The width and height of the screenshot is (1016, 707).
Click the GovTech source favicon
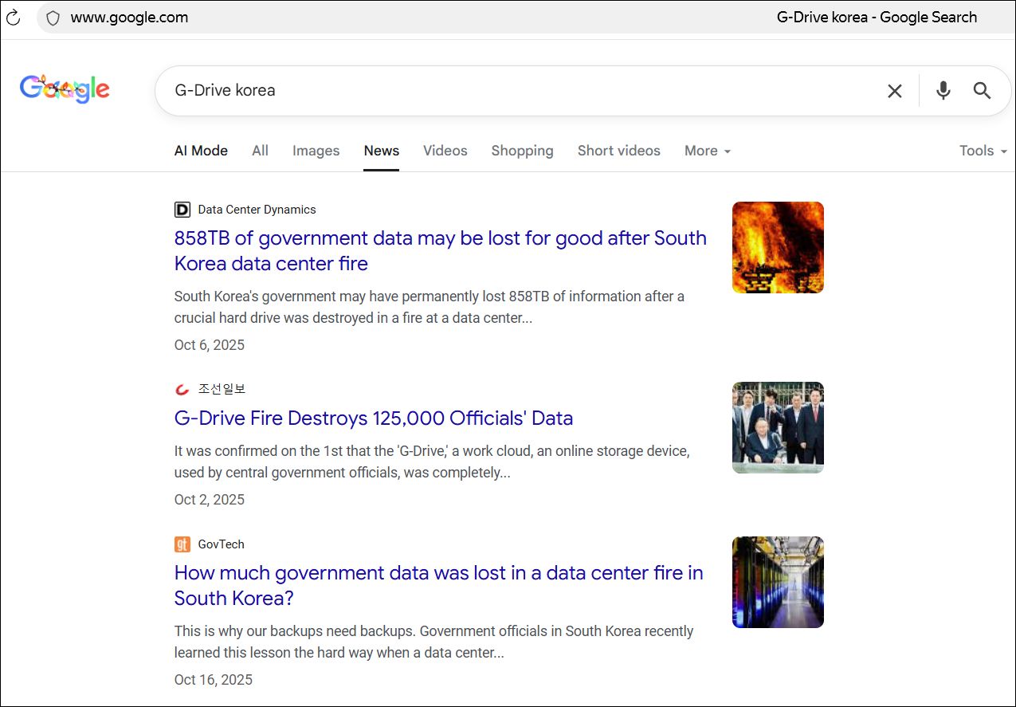[x=182, y=544]
